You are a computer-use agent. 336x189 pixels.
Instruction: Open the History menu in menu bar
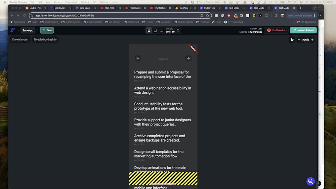(58, 2)
